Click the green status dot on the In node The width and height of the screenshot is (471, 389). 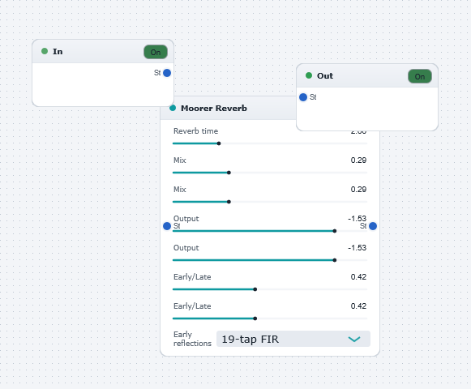(45, 51)
